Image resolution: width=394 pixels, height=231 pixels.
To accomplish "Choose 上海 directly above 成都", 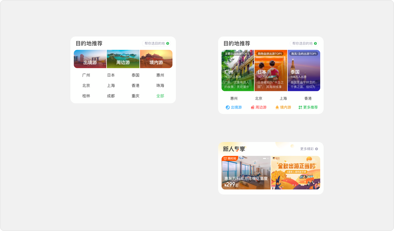I will (x=111, y=86).
